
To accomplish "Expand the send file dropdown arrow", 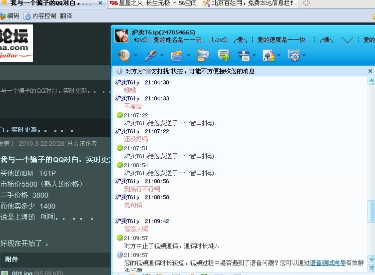I will (188, 55).
